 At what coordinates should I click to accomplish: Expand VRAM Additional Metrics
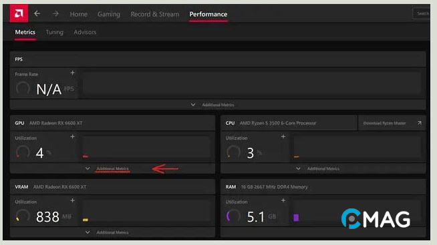click(x=112, y=232)
